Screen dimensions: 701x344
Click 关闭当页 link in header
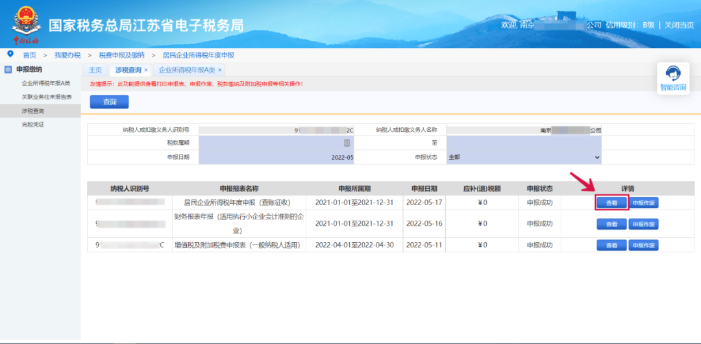[x=679, y=25]
